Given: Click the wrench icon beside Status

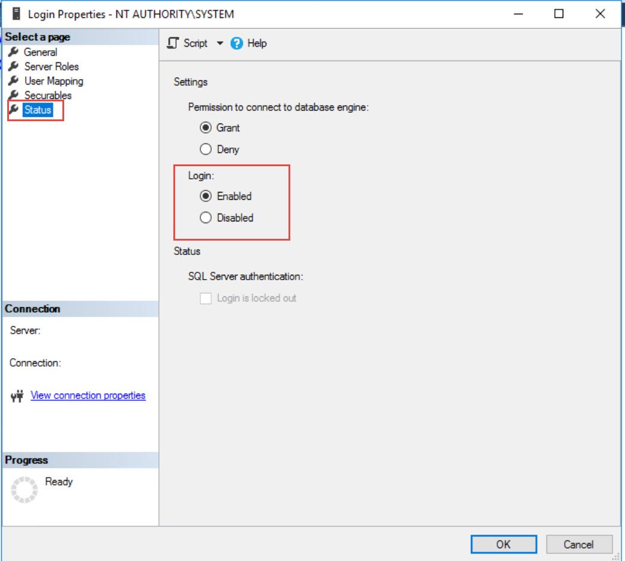Looking at the screenshot, I should [x=14, y=110].
